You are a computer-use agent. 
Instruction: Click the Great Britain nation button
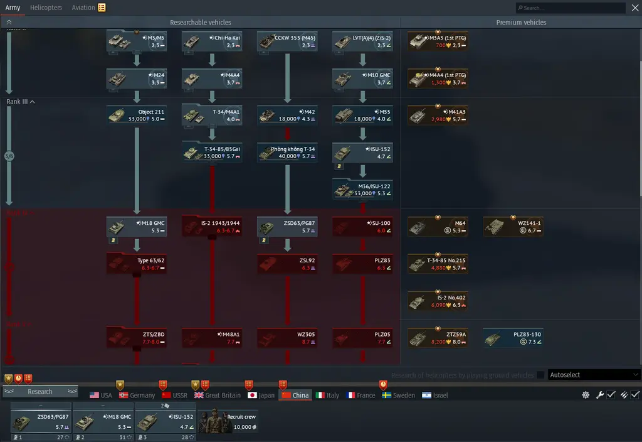pos(217,396)
